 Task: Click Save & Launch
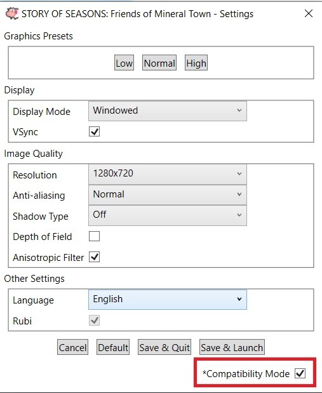pyautogui.click(x=232, y=347)
